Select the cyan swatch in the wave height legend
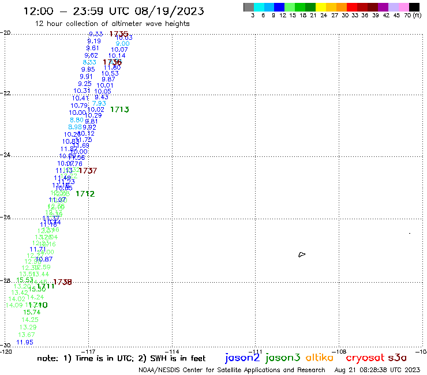Image resolution: width=427 pixels, height=375 pixels. tap(259, 7)
